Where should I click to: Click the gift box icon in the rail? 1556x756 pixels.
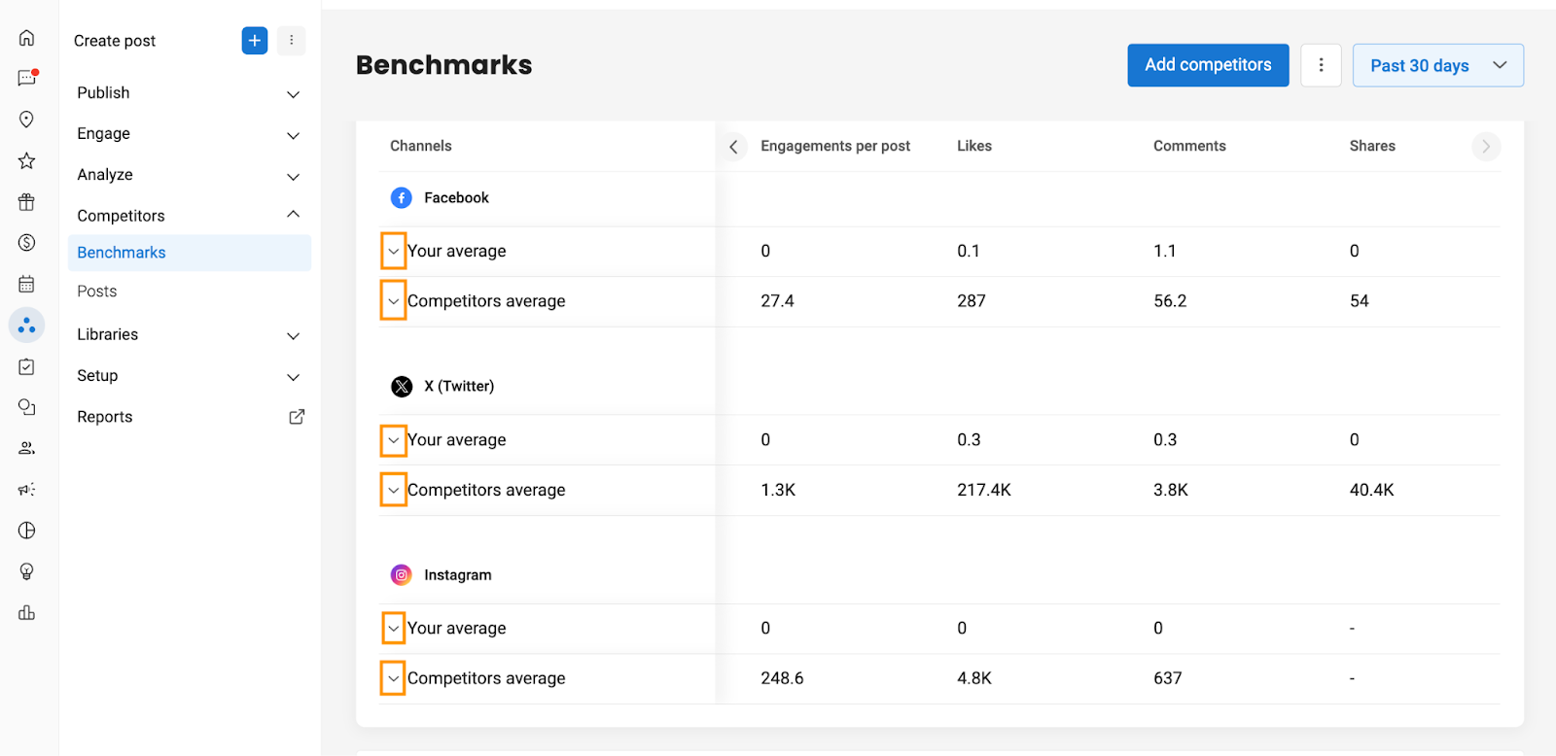[x=26, y=201]
